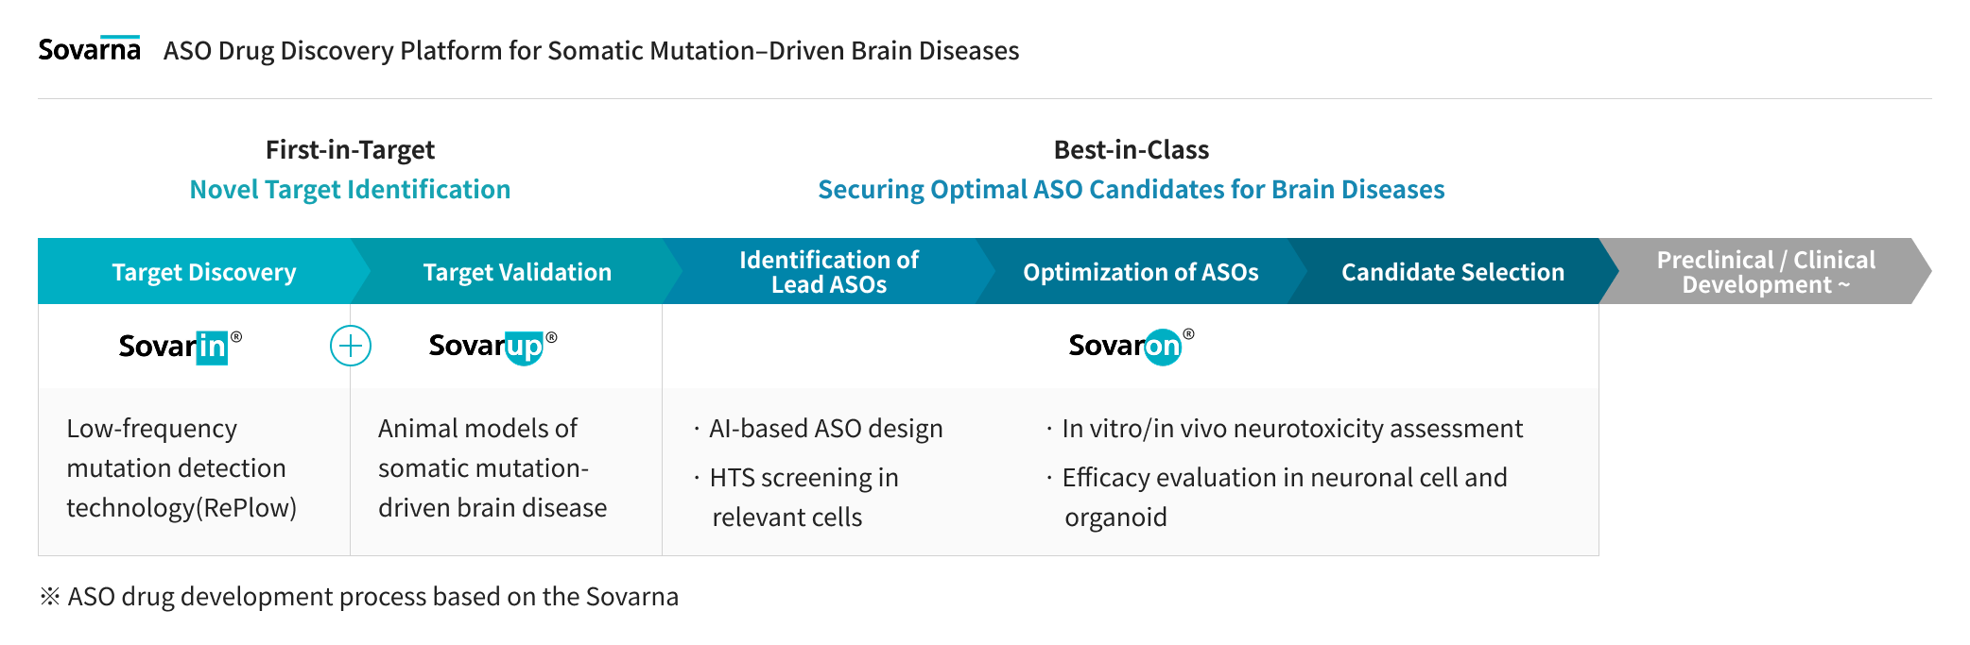
Task: Click the ASO drug development process footnote
Action: [372, 597]
